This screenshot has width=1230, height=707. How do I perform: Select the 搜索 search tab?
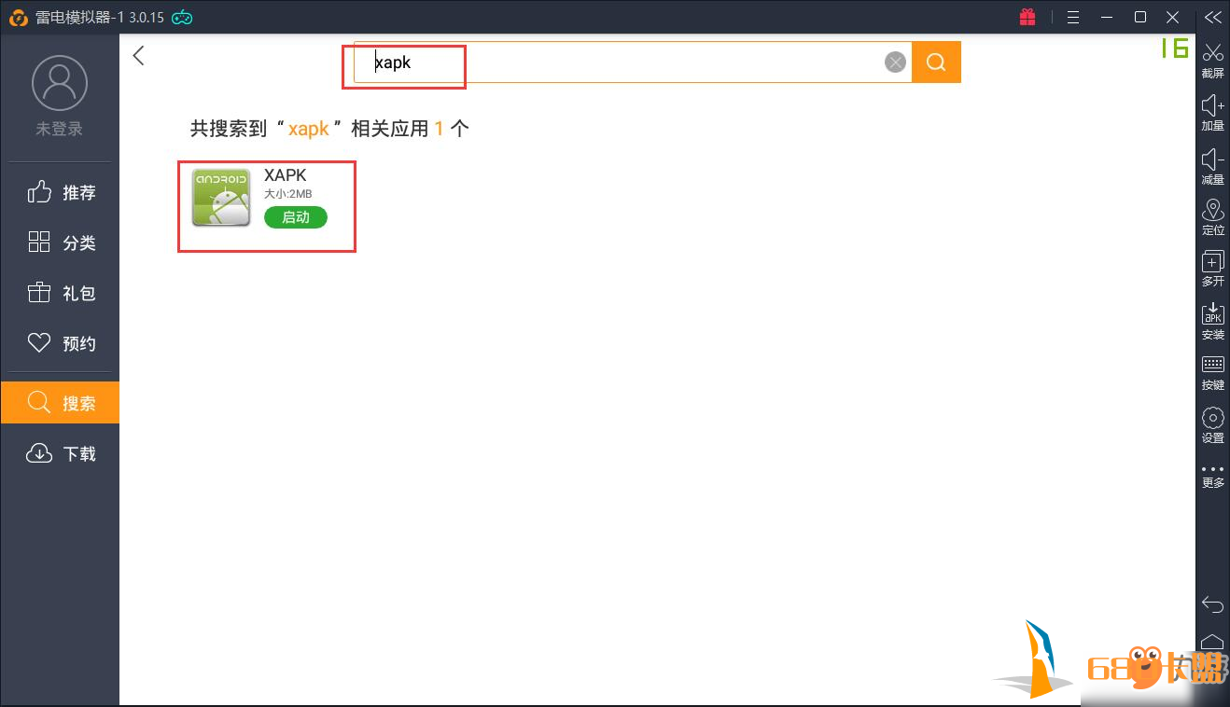pyautogui.click(x=60, y=403)
